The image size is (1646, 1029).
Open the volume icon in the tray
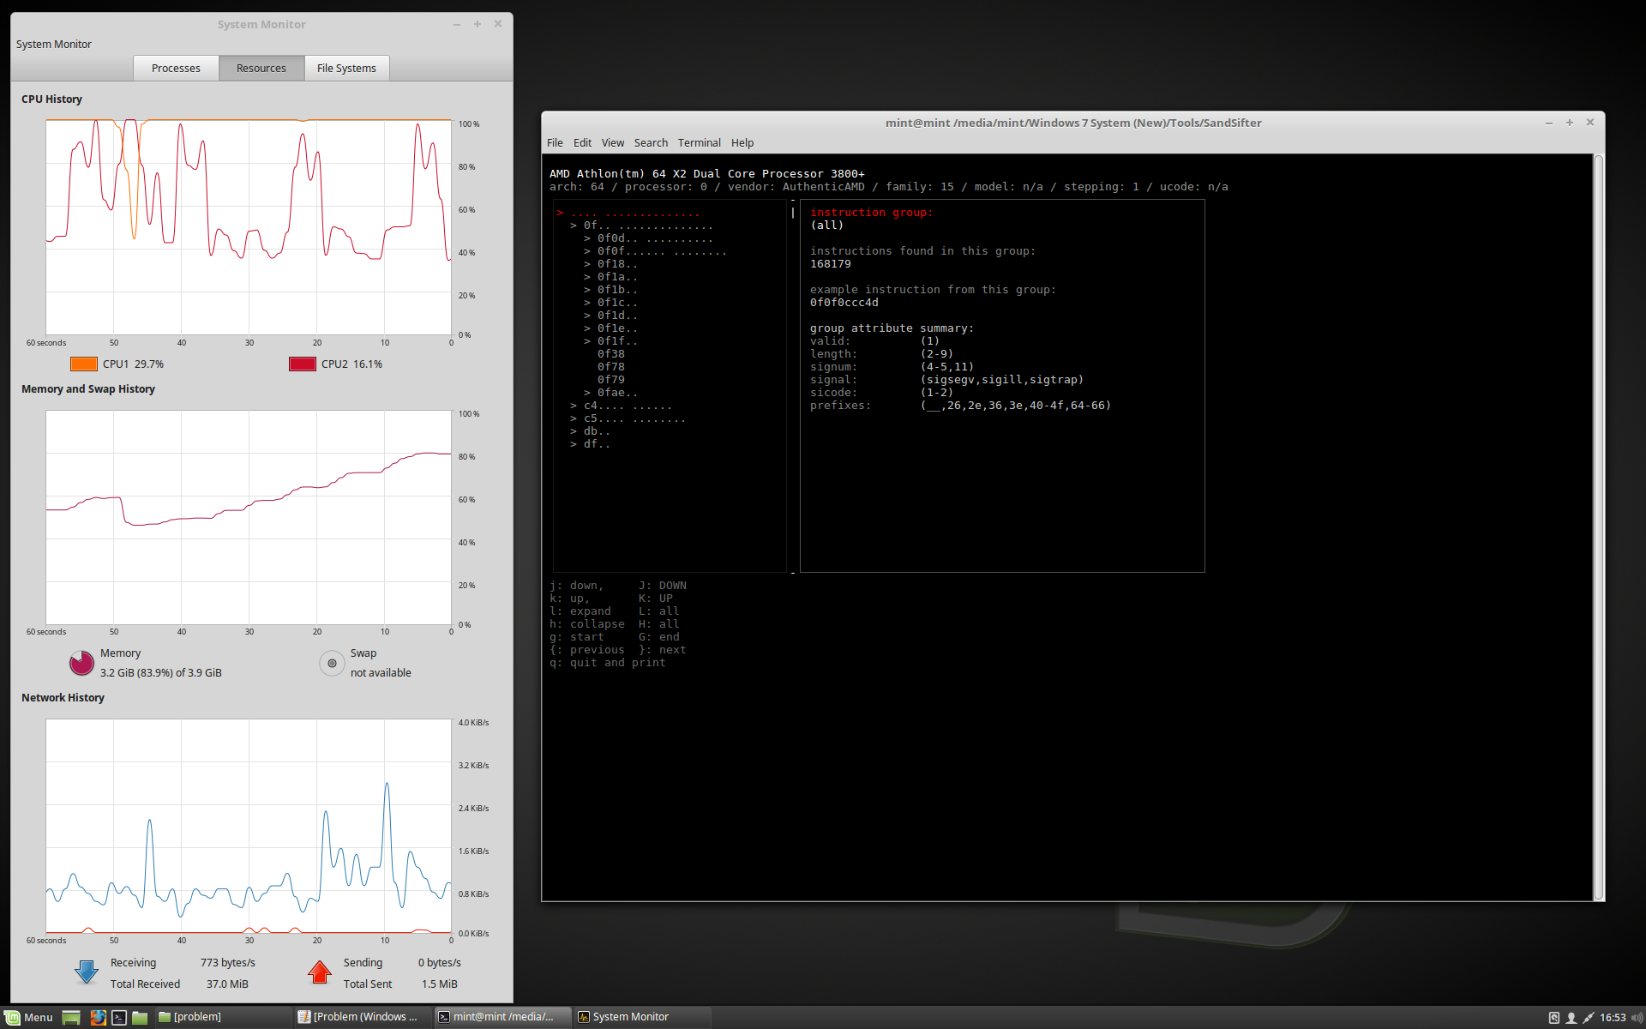[1637, 1017]
